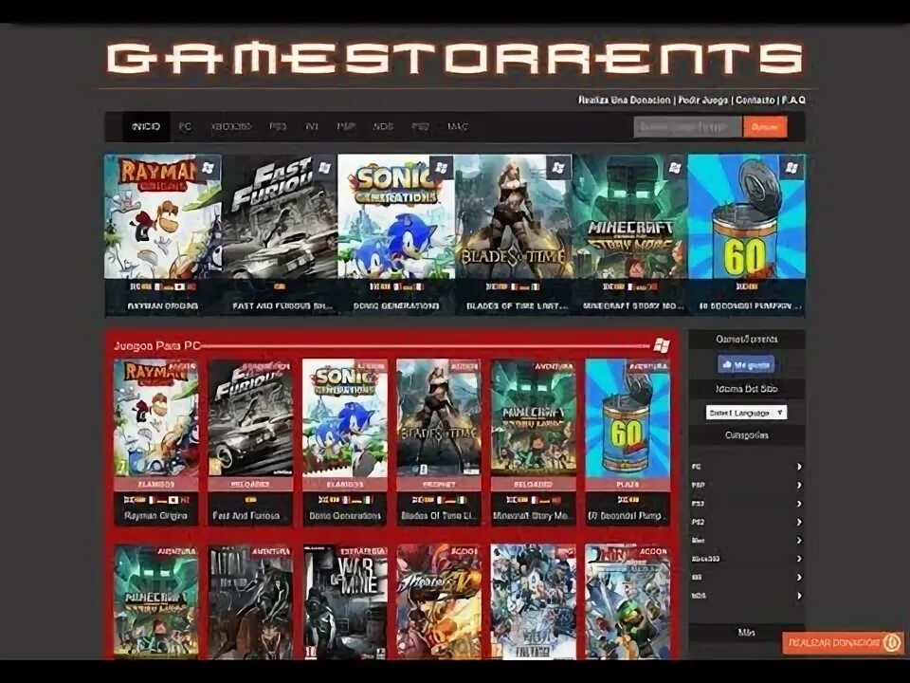910x683 pixels.
Task: Click the Facebook Me gusta button
Action: [x=746, y=365]
